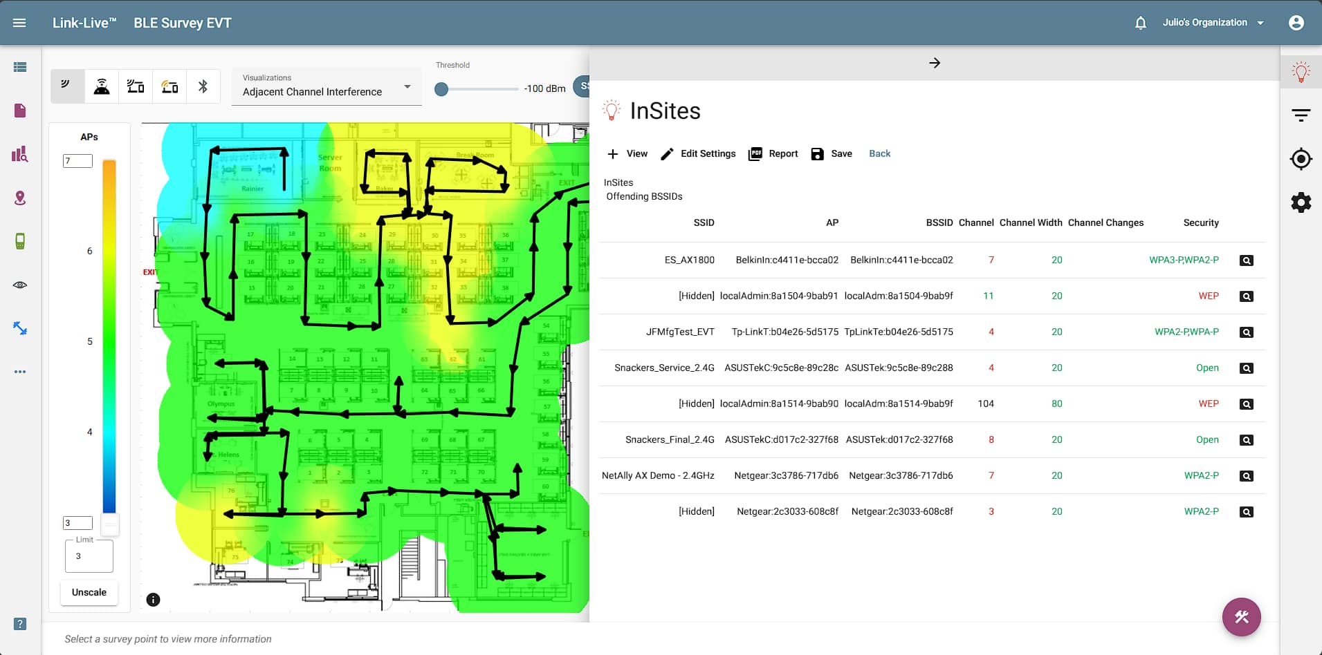Click the Back link in InSites
1322x655 pixels.
[x=879, y=153]
